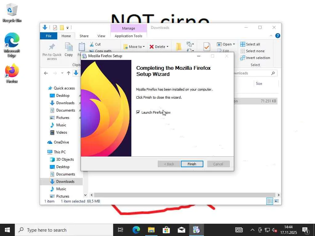Viewport: 315px width, 236px height.
Task: Click the Firefox installer taskbar icon
Action: coord(196,230)
